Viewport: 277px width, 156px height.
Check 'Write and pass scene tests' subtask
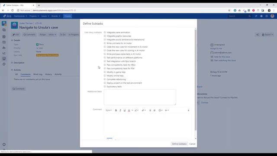105,54
